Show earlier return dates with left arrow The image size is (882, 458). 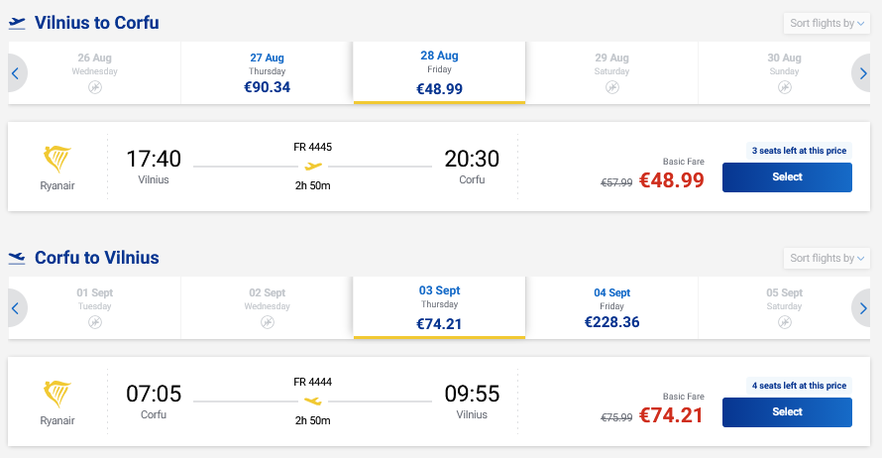pyautogui.click(x=16, y=308)
